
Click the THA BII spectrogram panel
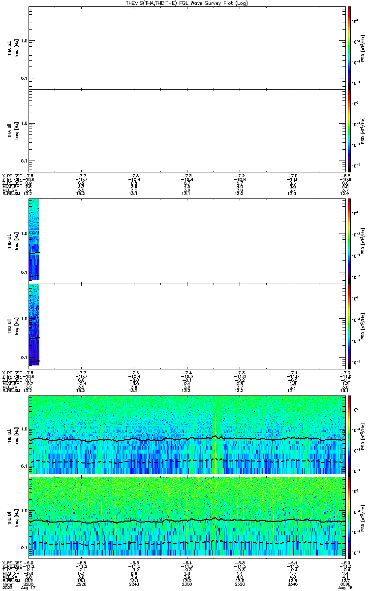[187, 131]
